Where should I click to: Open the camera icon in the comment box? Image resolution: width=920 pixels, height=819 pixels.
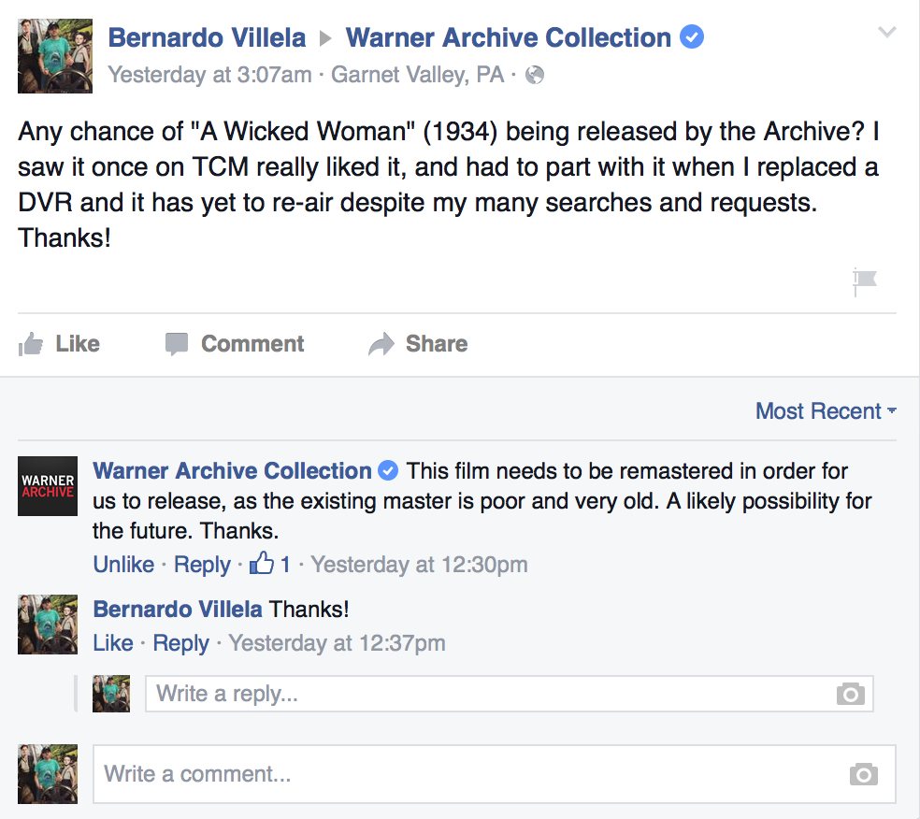[x=862, y=774]
